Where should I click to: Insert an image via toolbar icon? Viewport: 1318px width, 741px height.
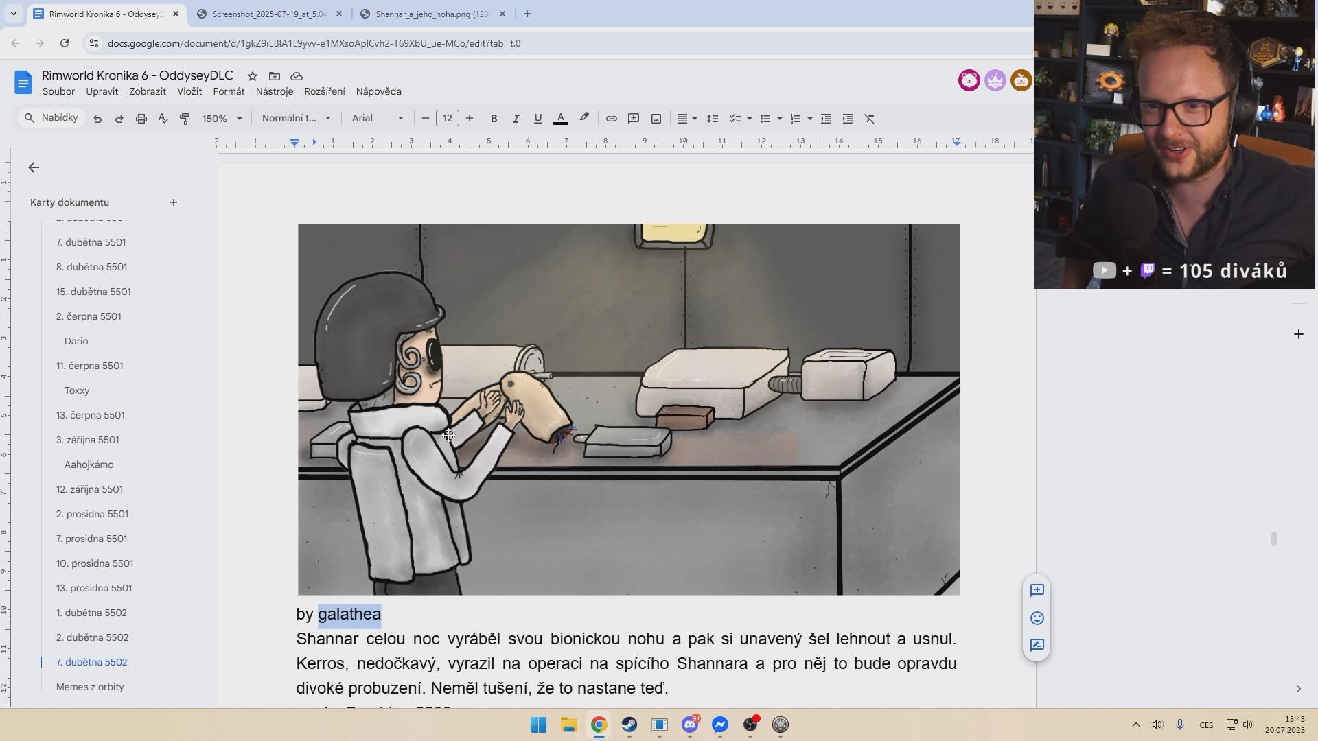[x=656, y=119]
